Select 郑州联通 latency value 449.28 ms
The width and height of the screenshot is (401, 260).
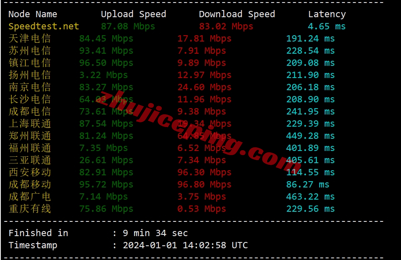click(x=310, y=135)
